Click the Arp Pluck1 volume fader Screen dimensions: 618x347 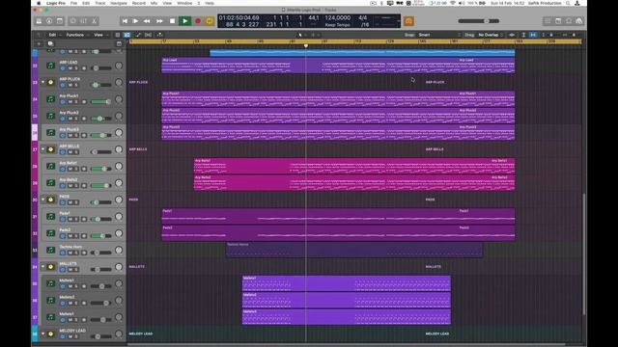[101, 102]
